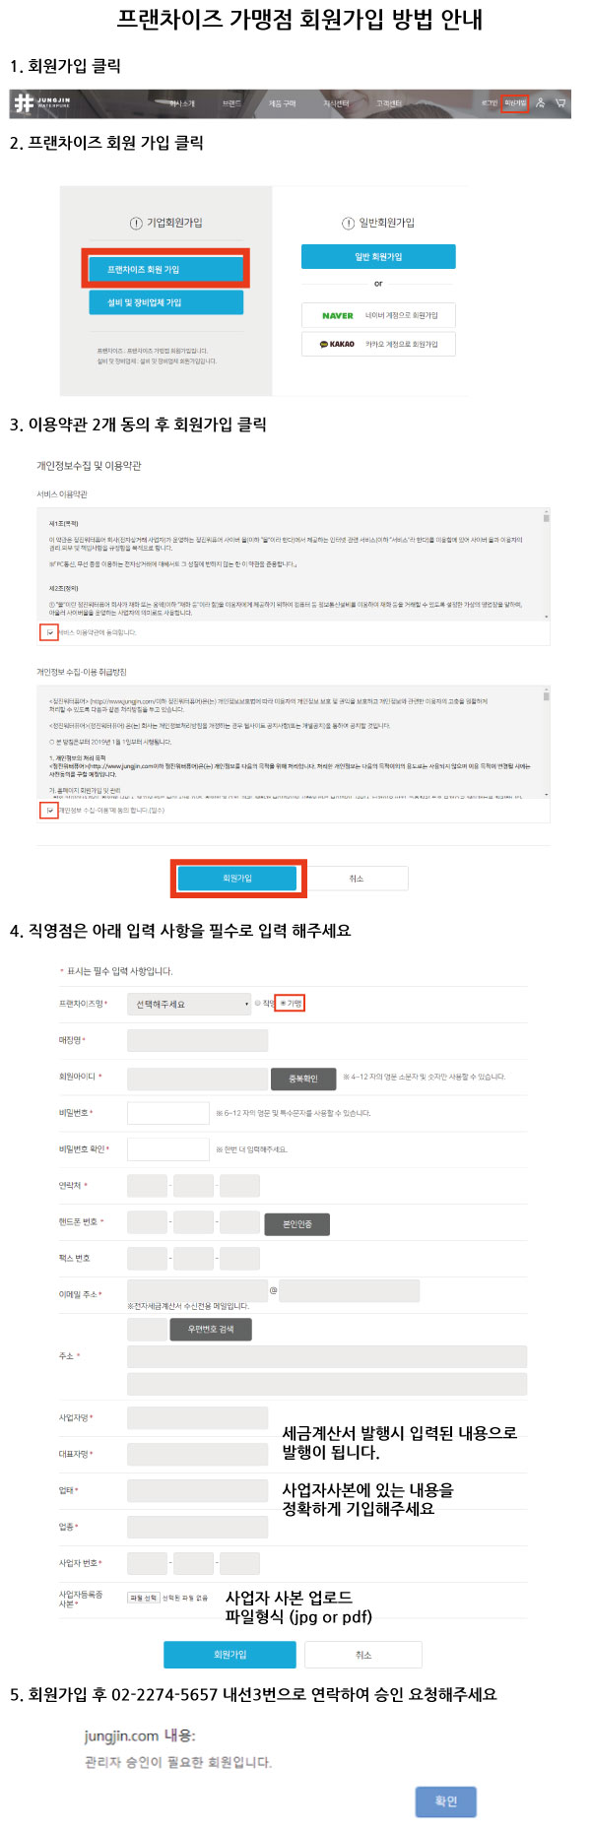591x1832 pixels.
Task: Click the 일반 회원가입 button
Action: (378, 256)
